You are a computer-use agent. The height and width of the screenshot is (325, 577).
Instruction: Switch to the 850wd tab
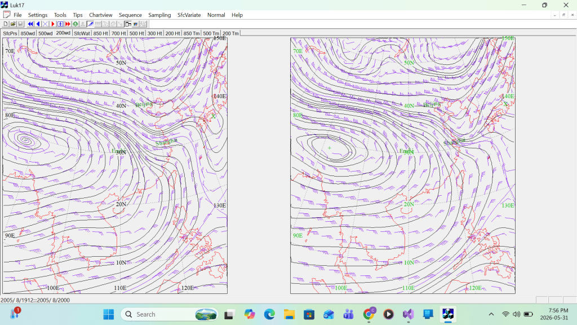(28, 33)
